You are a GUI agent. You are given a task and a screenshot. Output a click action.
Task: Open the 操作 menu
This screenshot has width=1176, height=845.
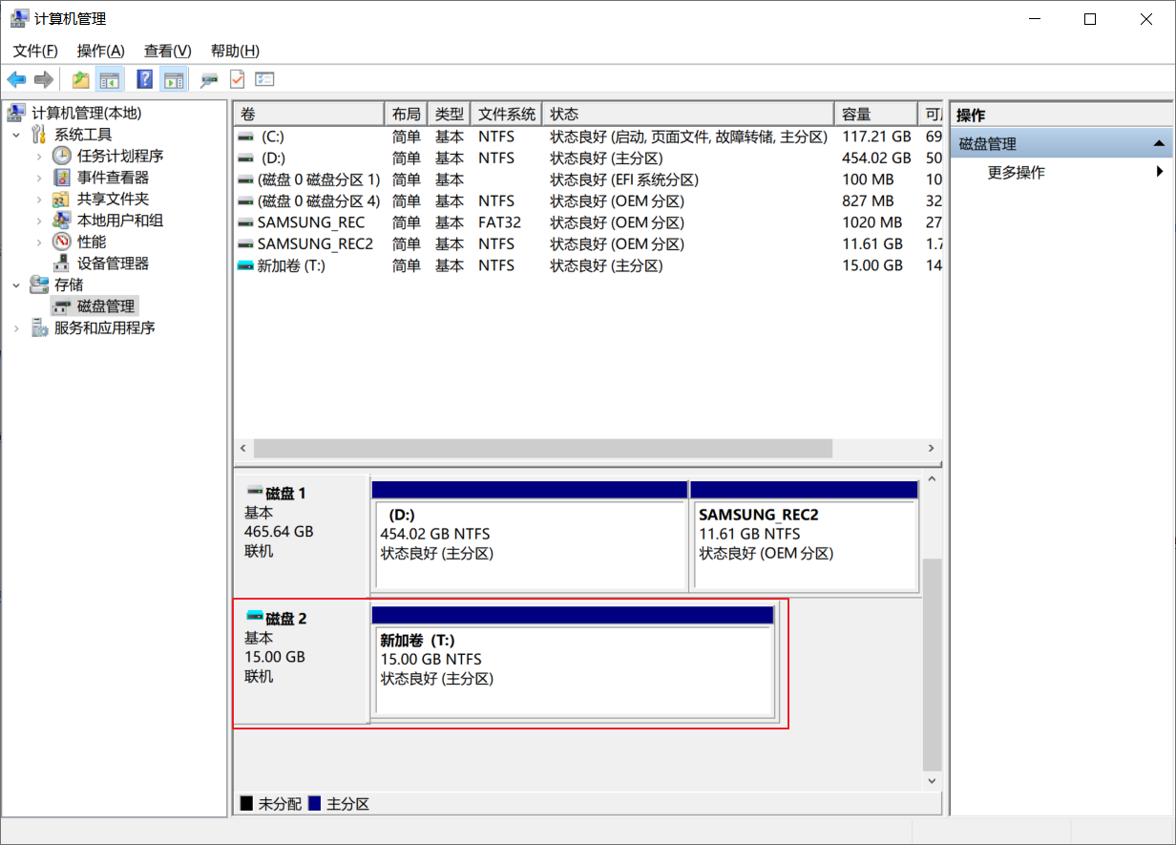pos(99,50)
